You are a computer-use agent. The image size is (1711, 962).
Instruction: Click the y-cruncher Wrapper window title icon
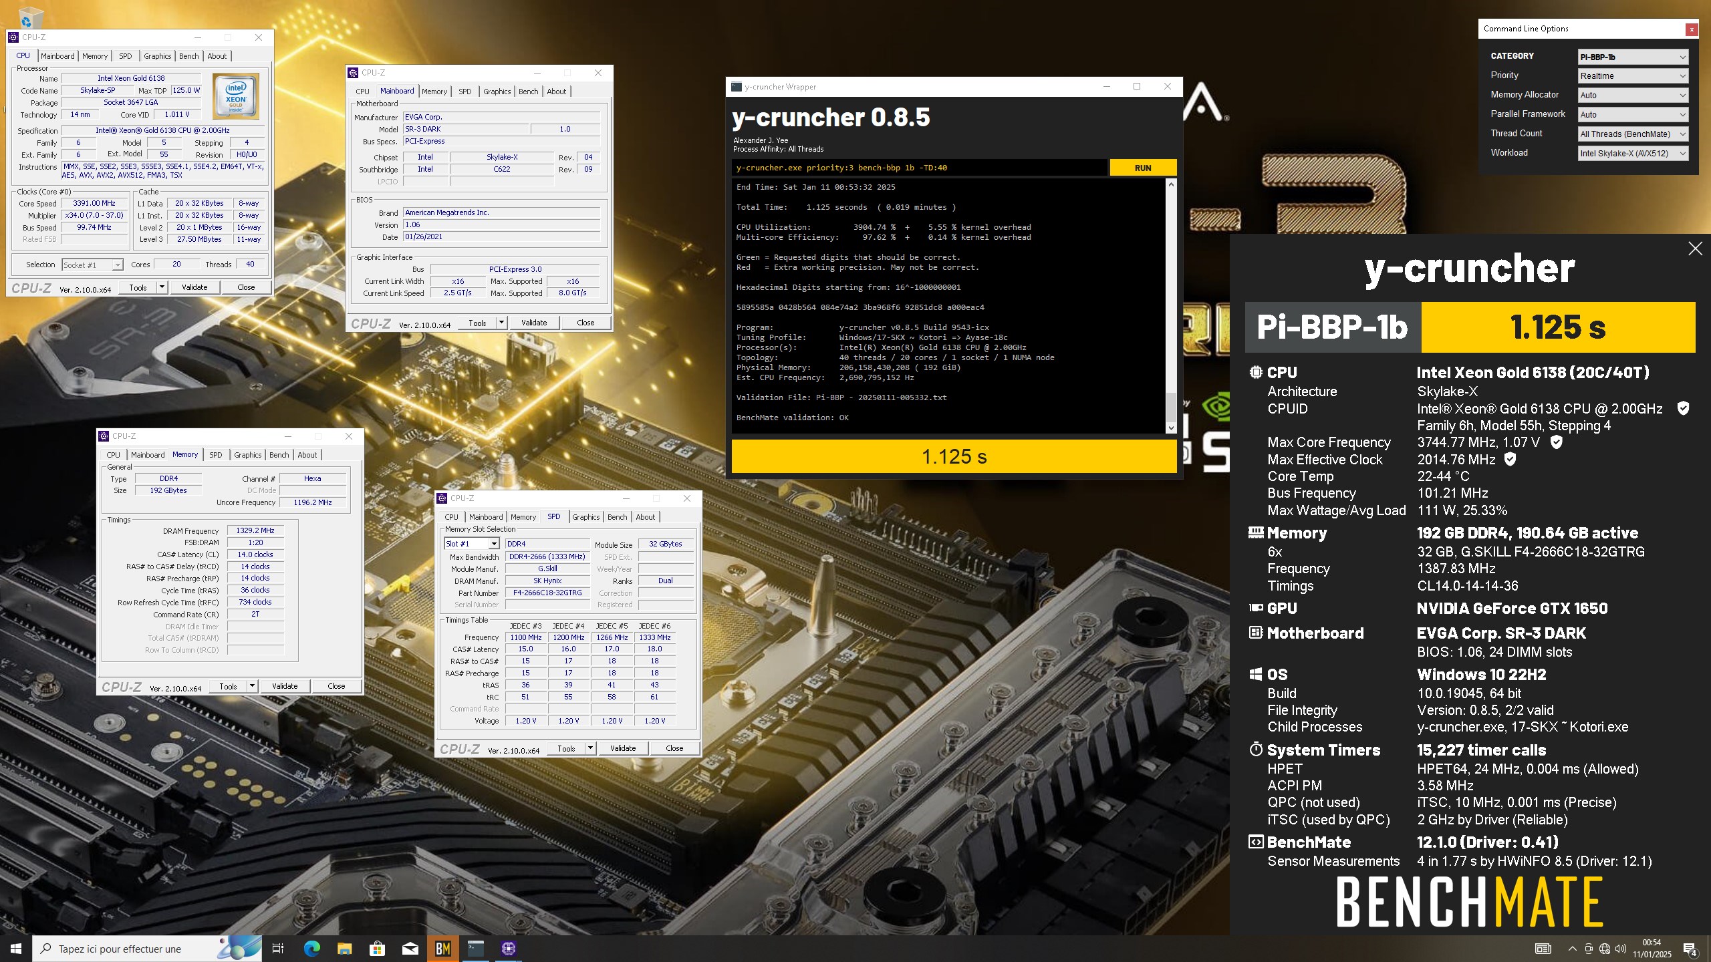tap(737, 87)
